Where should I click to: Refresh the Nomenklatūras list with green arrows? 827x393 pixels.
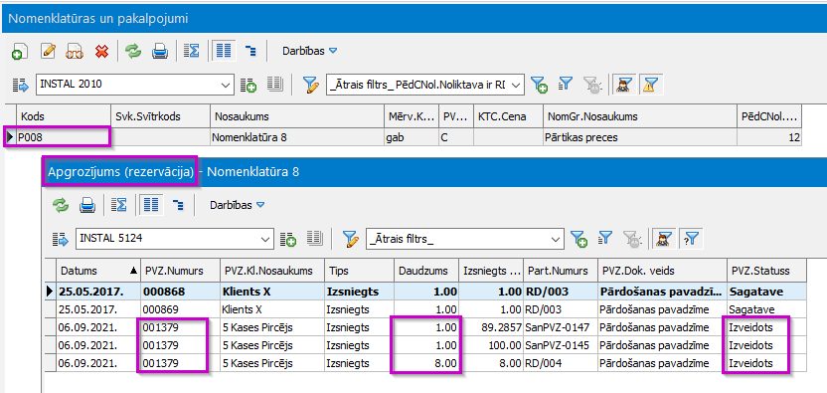[x=133, y=51]
